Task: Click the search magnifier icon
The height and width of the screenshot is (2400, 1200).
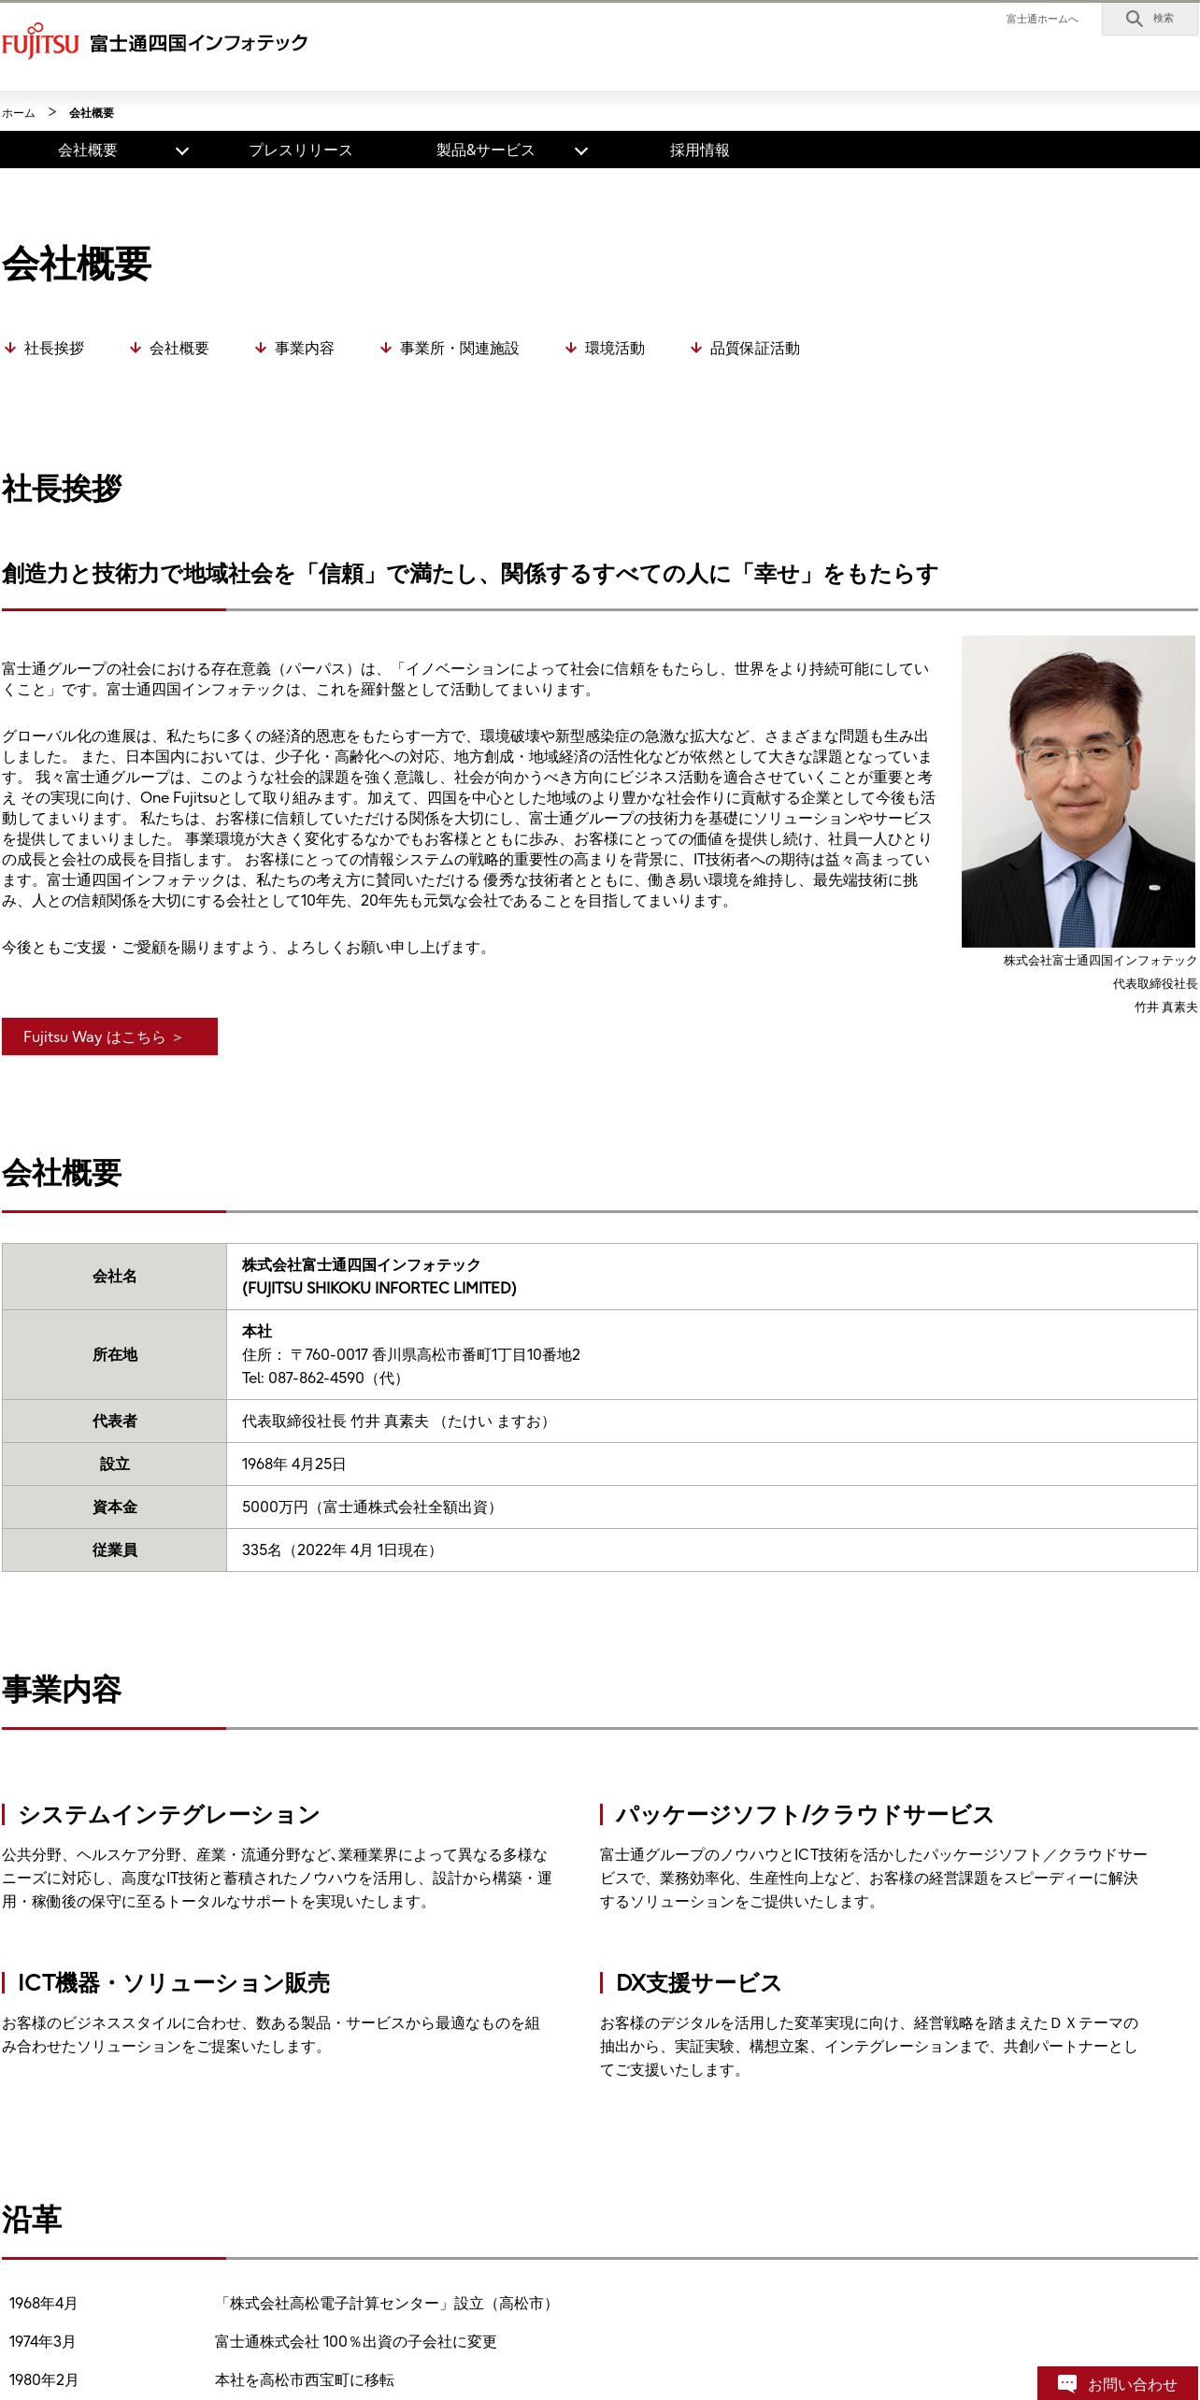Action: (1134, 19)
